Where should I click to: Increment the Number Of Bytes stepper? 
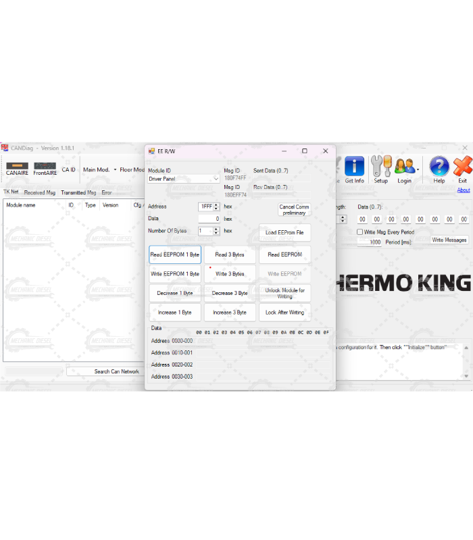point(216,228)
